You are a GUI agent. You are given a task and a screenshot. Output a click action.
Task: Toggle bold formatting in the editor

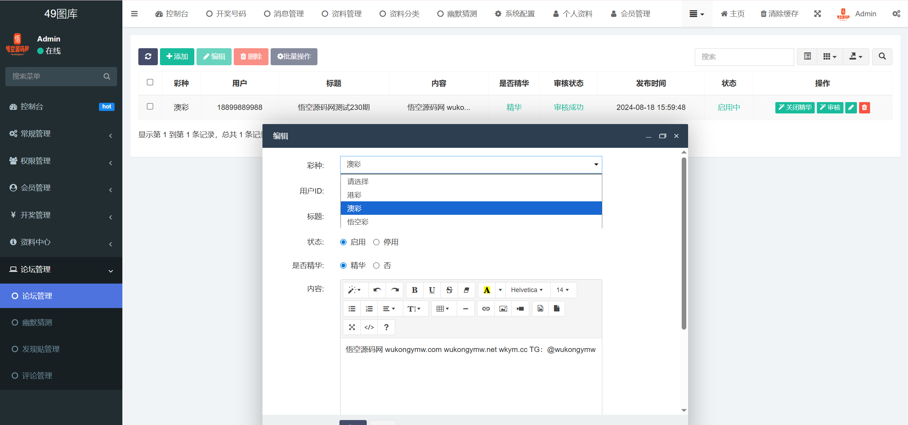[x=414, y=290]
